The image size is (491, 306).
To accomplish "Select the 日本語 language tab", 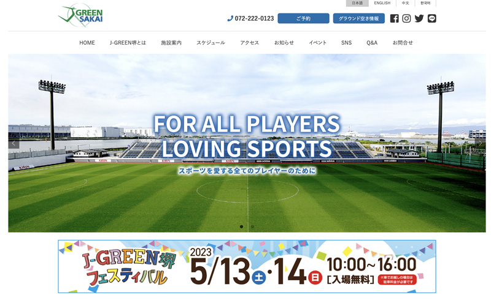I will (357, 3).
